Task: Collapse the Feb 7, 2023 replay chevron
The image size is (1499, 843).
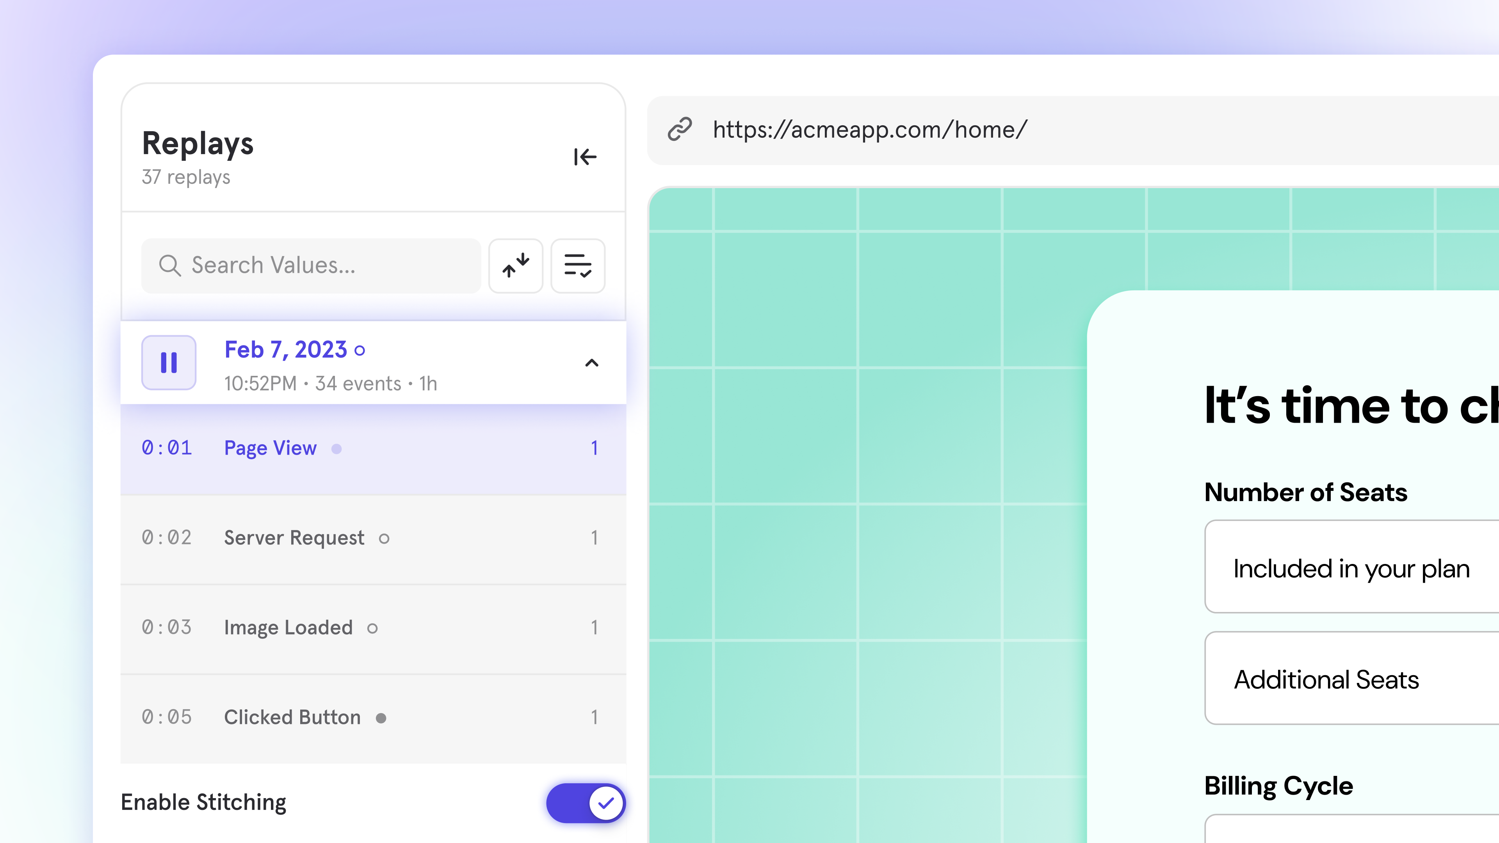Action: point(592,363)
